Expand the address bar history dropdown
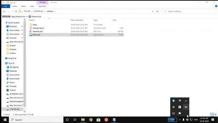Viewport: 218px width, 123px height. [x=153, y=11]
